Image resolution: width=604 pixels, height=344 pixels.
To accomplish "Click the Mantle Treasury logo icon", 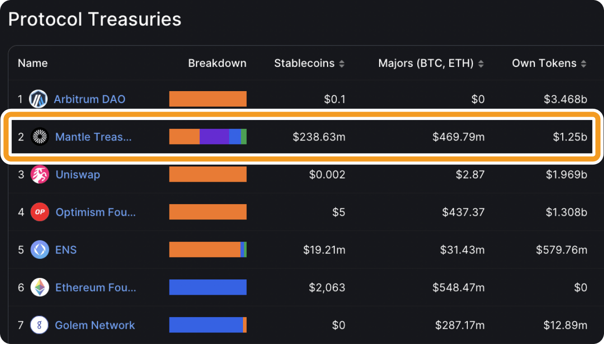I will pyautogui.click(x=39, y=137).
